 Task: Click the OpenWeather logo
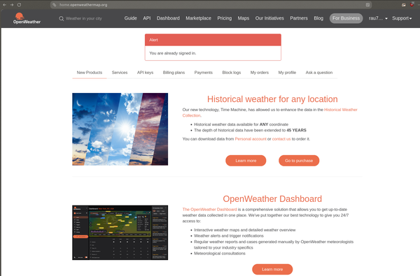tap(27, 18)
